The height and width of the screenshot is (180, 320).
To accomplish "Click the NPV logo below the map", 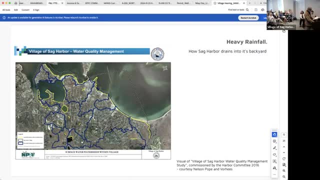I will point(28,154).
